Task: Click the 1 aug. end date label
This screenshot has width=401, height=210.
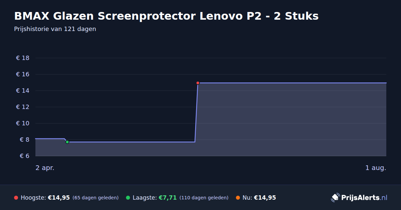Action: pyautogui.click(x=376, y=168)
